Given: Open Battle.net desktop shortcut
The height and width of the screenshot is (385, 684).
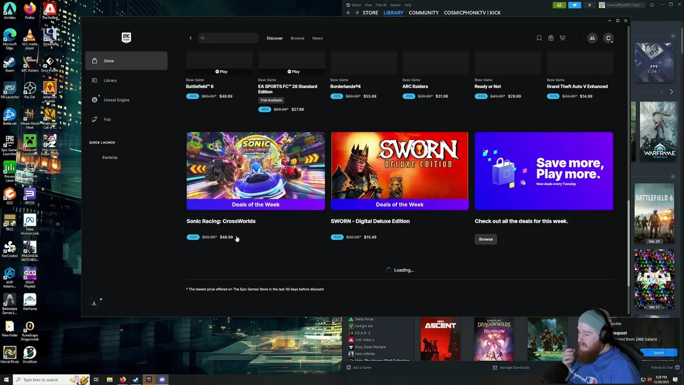Looking at the screenshot, I should click(x=10, y=116).
